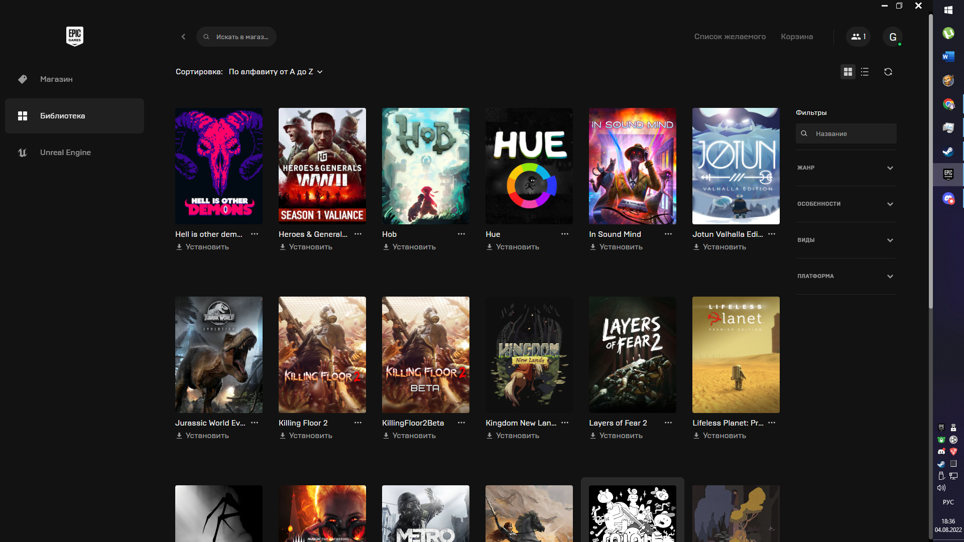The height and width of the screenshot is (542, 964).
Task: Open three-dot menu for Hue
Action: [x=565, y=234]
